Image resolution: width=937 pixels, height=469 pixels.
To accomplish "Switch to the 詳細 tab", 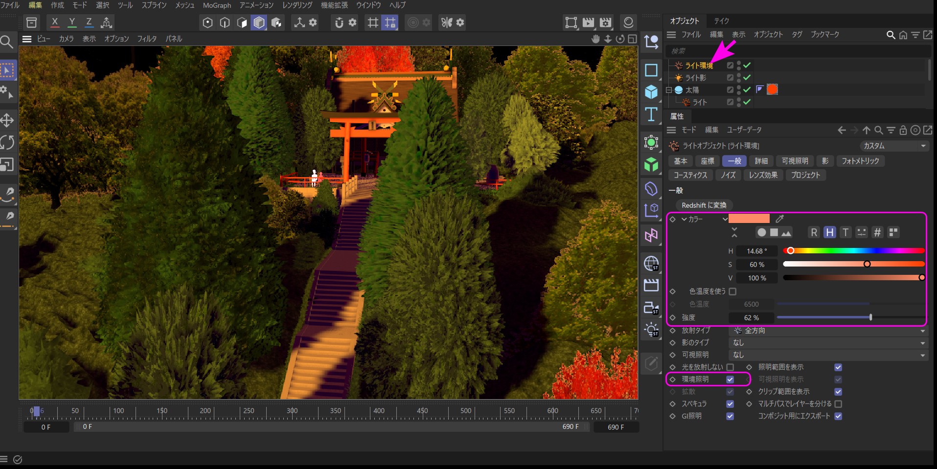I will 761,161.
